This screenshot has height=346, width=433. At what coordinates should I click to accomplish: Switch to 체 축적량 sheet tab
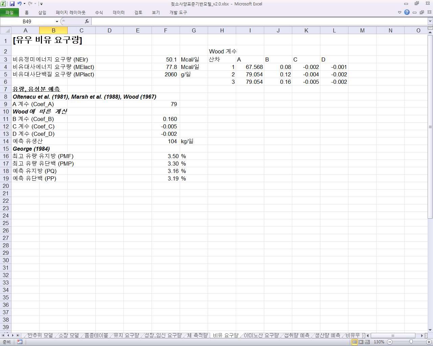pyautogui.click(x=197, y=335)
